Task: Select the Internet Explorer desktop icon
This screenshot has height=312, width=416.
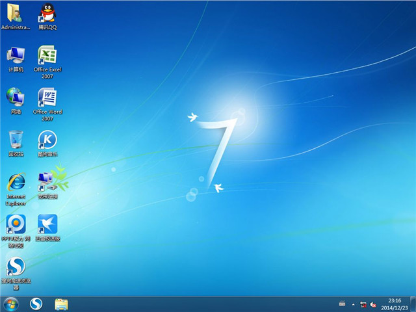Action: 16,189
